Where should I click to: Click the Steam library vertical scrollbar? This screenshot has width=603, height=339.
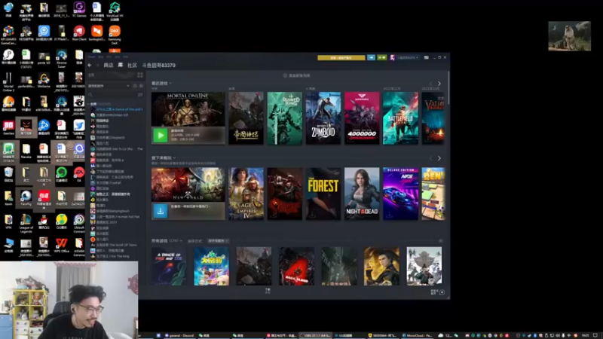click(x=448, y=87)
